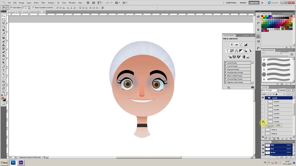Open the layer Opacity slider arrow

click(293, 90)
